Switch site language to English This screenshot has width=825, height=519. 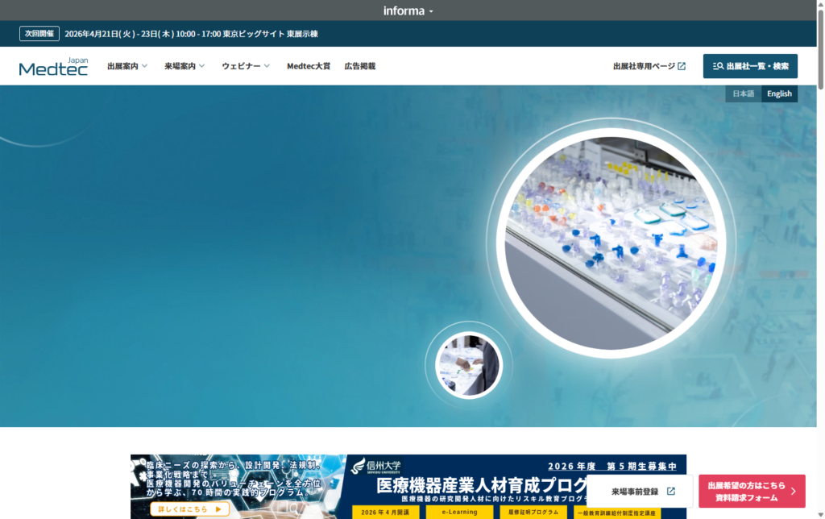click(778, 93)
